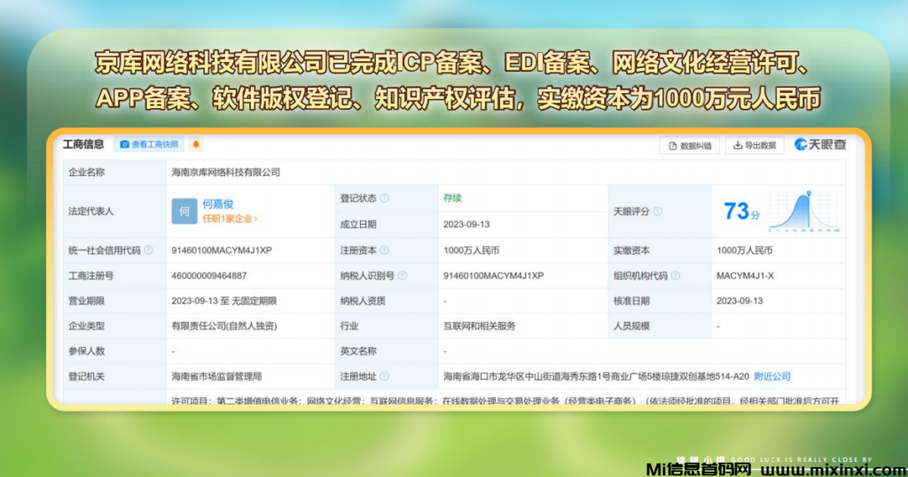908x477 pixels.
Task: Select credit code in 统一社会信用代码 row
Action: click(222, 250)
